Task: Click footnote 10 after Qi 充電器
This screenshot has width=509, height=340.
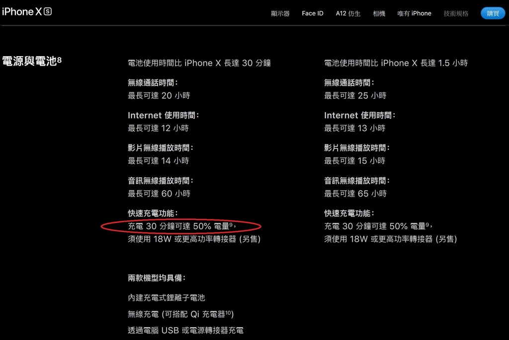Action: coord(228,313)
